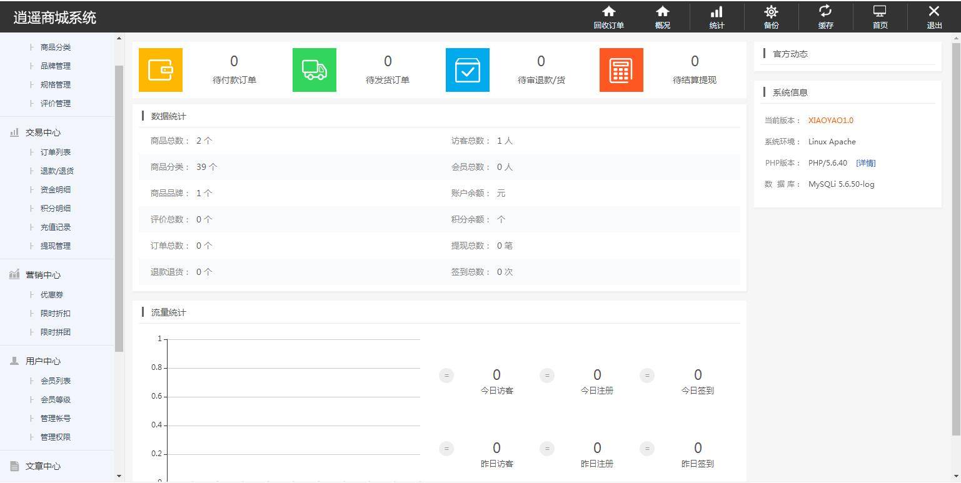The width and height of the screenshot is (961, 483).
Task: Expand the 交易中心 section
Action: coord(43,132)
